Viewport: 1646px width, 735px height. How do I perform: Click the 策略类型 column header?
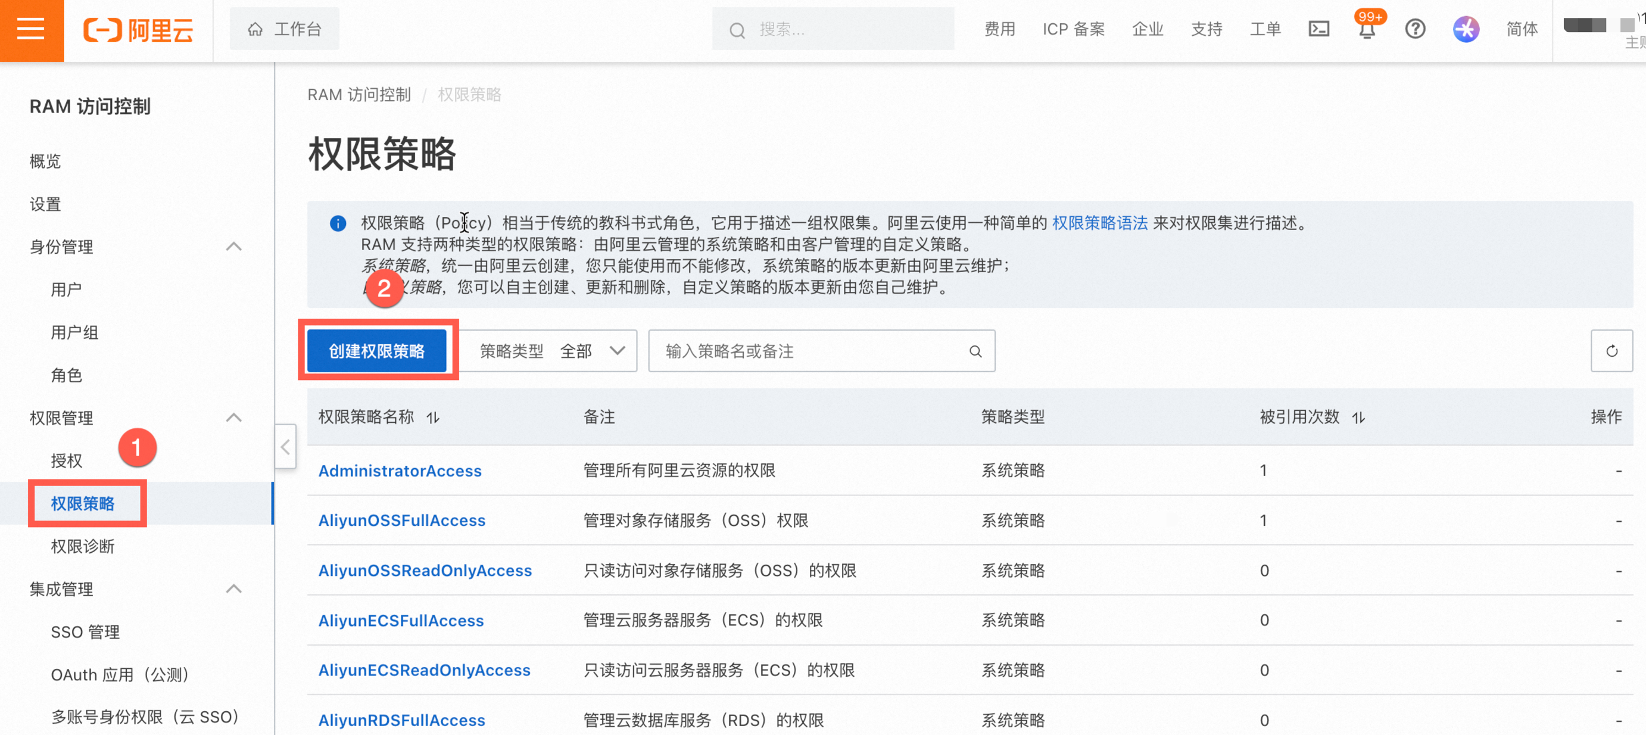[1014, 418]
